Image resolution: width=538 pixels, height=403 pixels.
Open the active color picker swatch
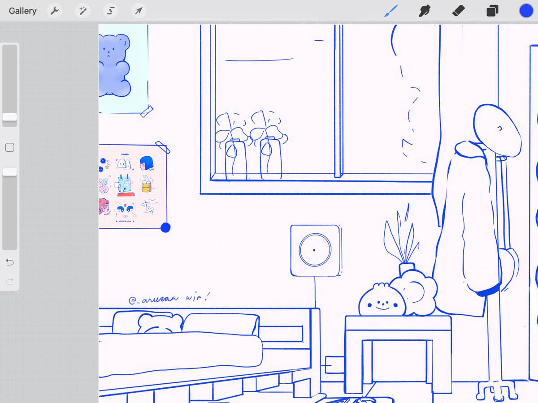[526, 11]
